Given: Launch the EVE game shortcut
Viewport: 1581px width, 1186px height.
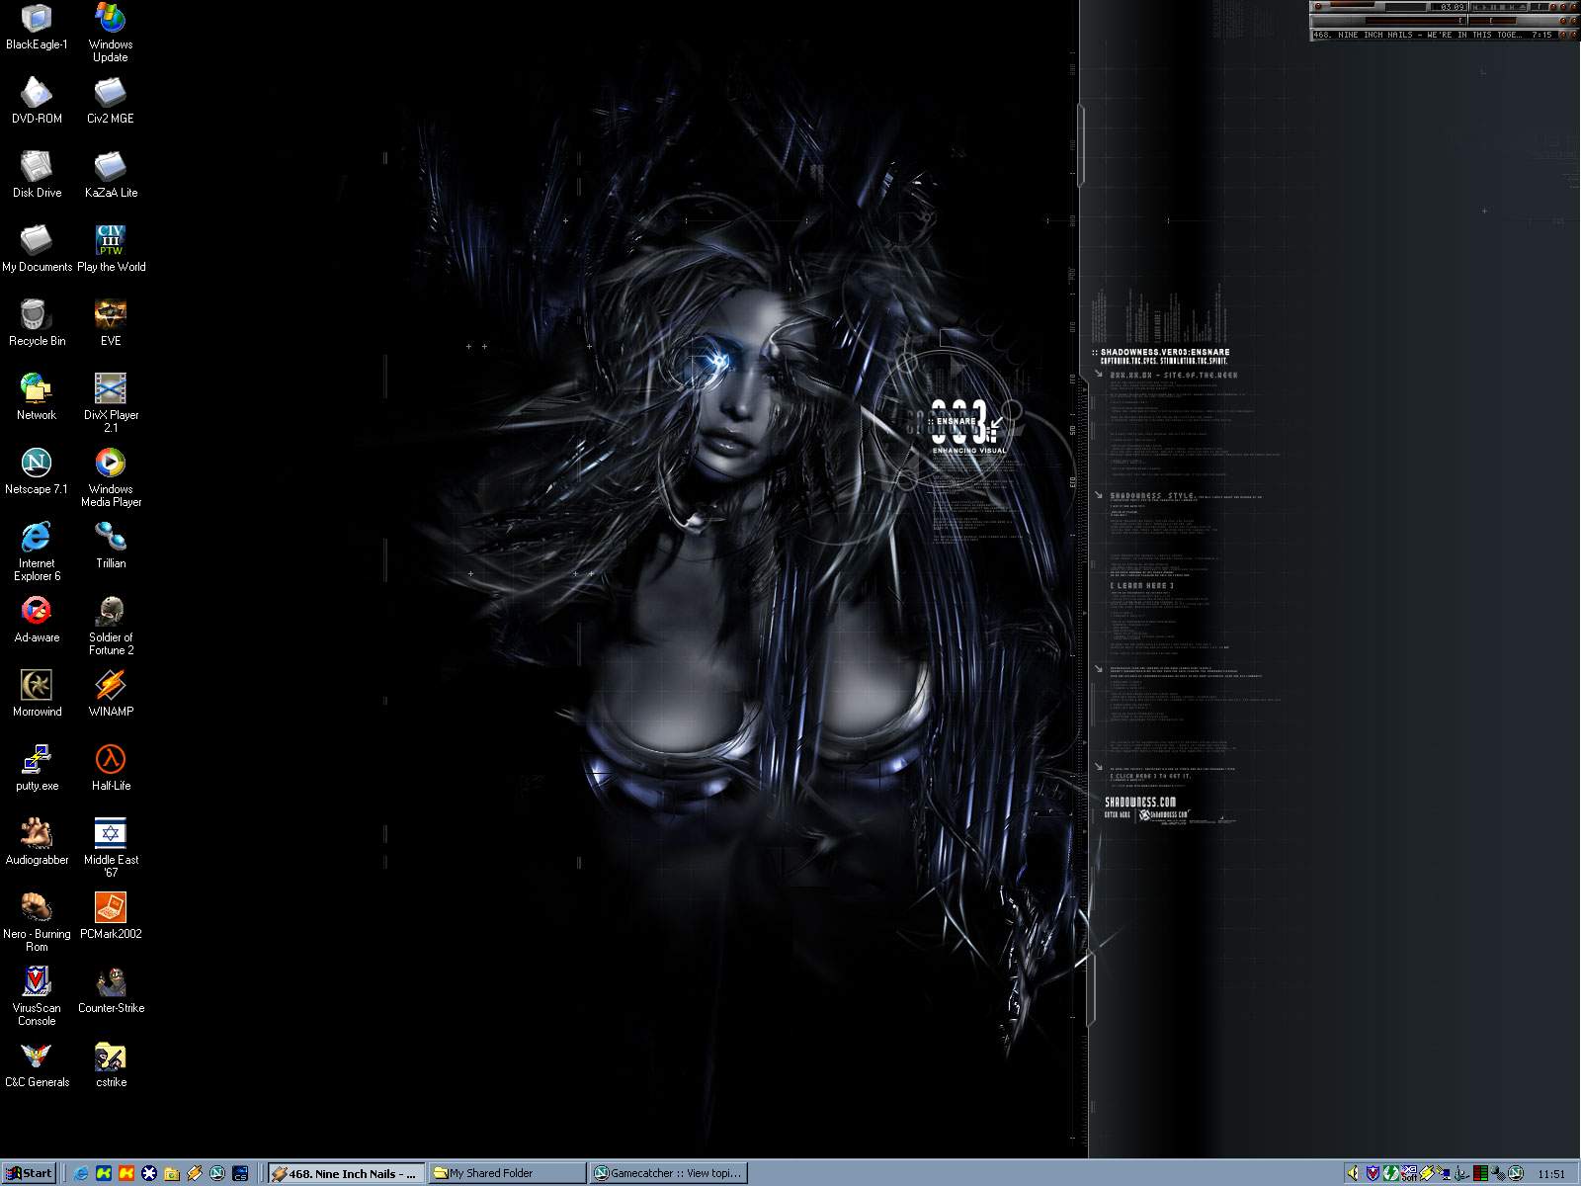Looking at the screenshot, I should point(111,323).
